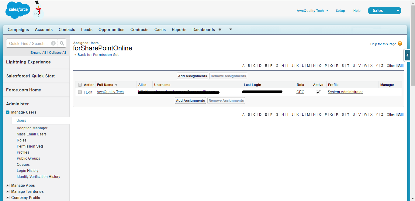This screenshot has height=201, width=415.
Task: Expand the Company Profile section
Action: coord(8,198)
